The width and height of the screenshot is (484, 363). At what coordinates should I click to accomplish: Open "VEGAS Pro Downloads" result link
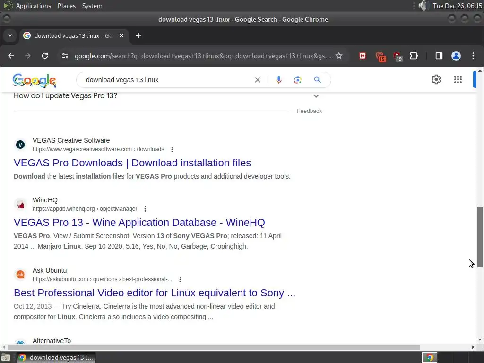tap(132, 163)
